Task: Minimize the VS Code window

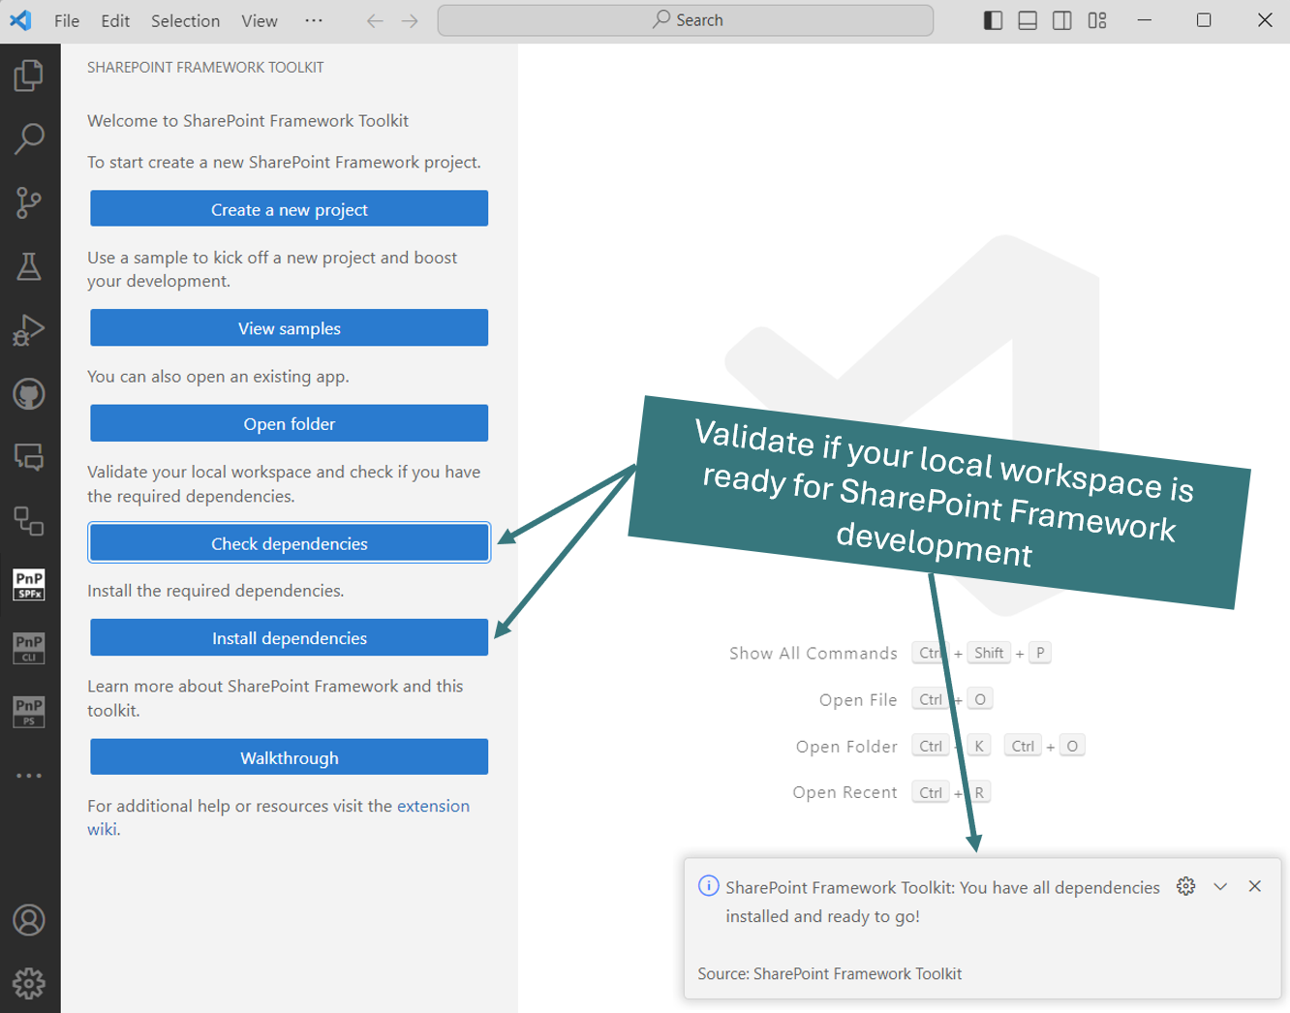Action: click(x=1144, y=20)
